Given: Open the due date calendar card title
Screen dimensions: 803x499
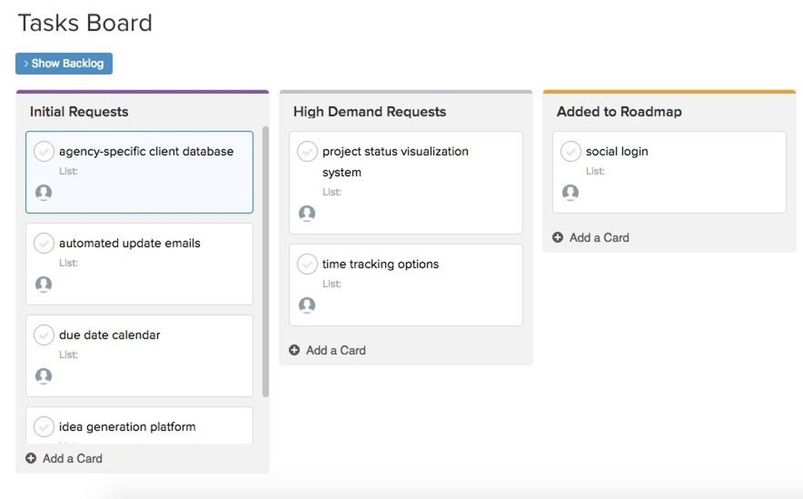Looking at the screenshot, I should point(109,335).
